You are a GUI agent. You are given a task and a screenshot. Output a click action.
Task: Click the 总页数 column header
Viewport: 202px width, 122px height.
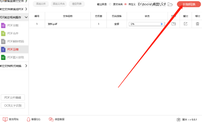(99, 16)
